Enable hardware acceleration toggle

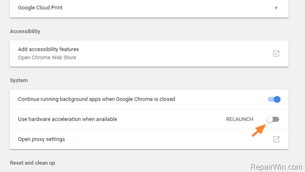[x=273, y=119]
